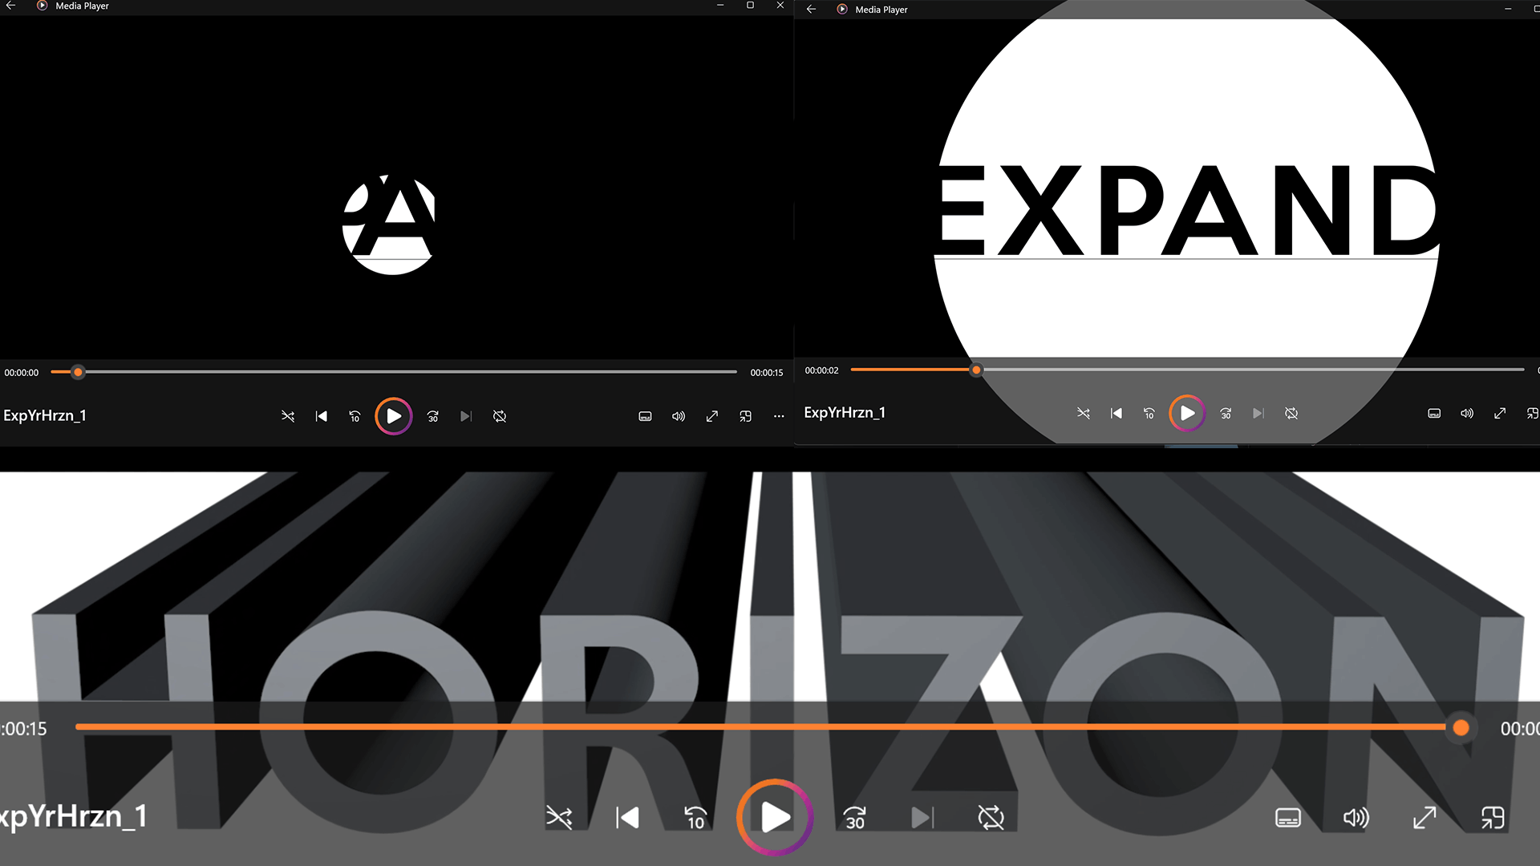Toggle repeat in top-left player

[x=500, y=416]
